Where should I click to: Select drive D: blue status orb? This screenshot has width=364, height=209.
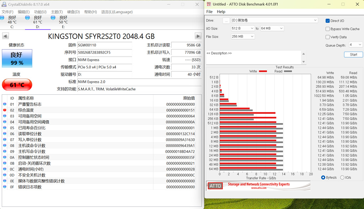pos(27,18)
